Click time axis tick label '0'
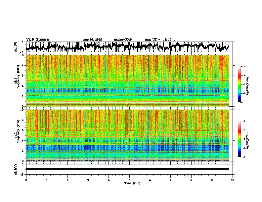 click(x=26, y=180)
